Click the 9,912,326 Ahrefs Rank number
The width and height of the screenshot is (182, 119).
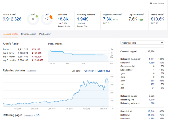[x=12, y=19]
